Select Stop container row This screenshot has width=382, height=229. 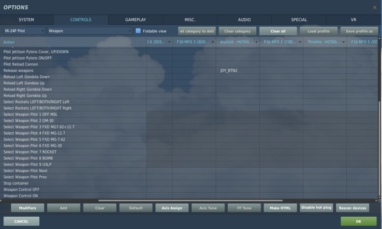point(73,183)
